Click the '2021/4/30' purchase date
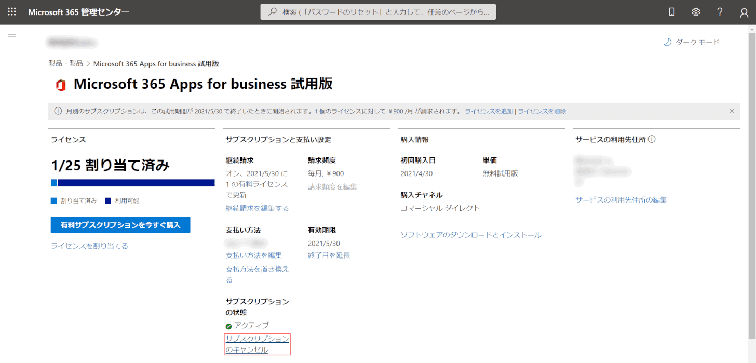 click(416, 173)
